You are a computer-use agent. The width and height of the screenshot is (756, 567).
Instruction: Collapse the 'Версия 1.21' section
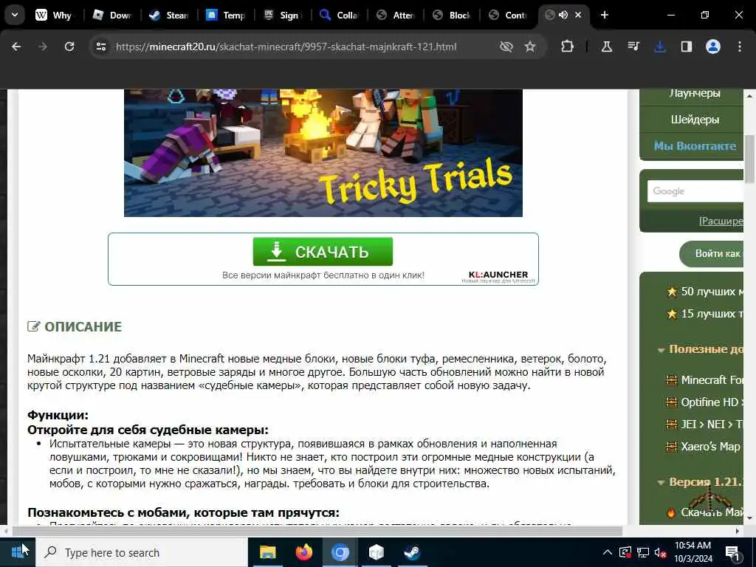tap(661, 482)
